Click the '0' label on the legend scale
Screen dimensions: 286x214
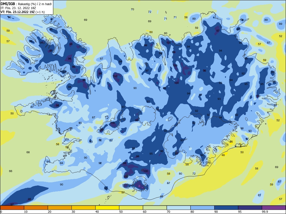coord(1,212)
